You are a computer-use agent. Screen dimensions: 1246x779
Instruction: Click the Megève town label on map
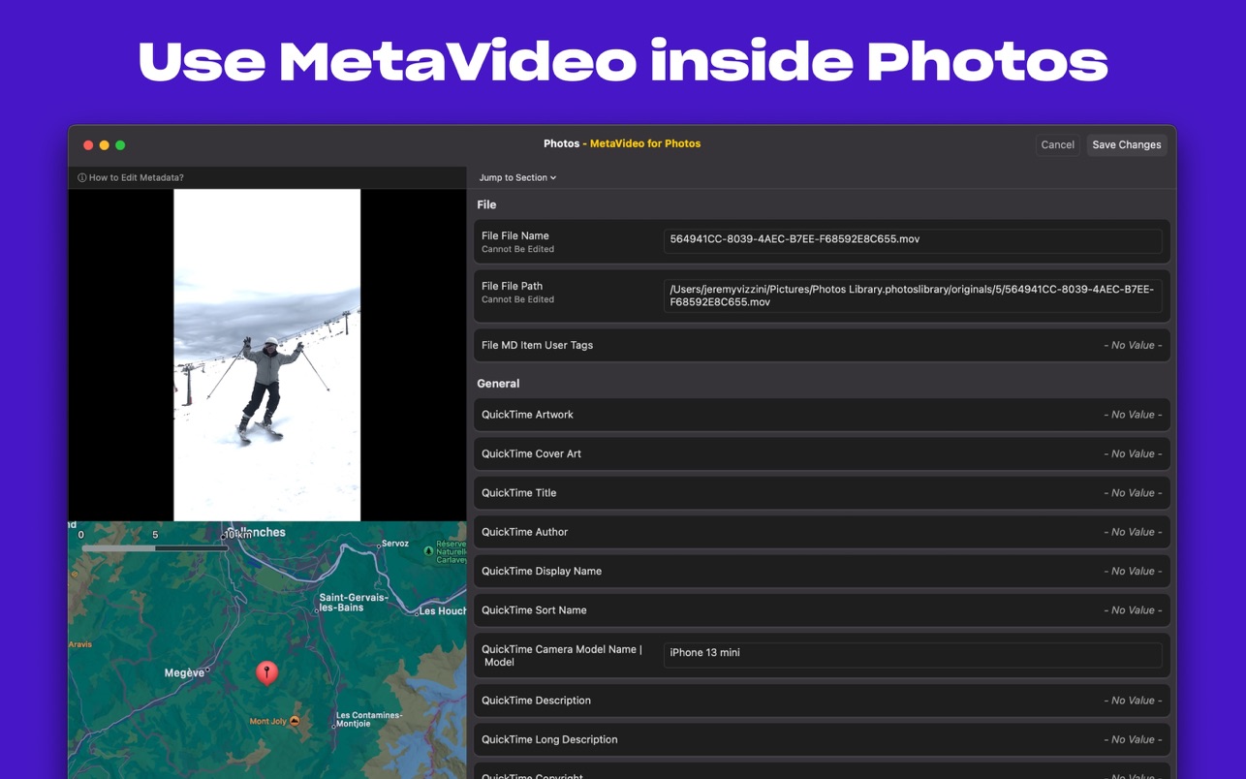tap(183, 672)
